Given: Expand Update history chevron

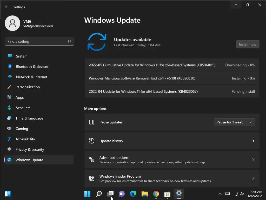Looking at the screenshot, I should tap(253, 141).
